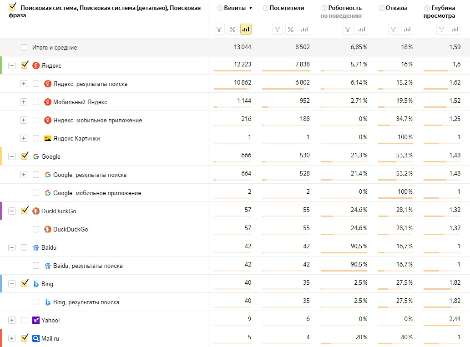The image size is (470, 347).
Task: Click bar chart icon under Отказы column
Action: click(x=407, y=30)
